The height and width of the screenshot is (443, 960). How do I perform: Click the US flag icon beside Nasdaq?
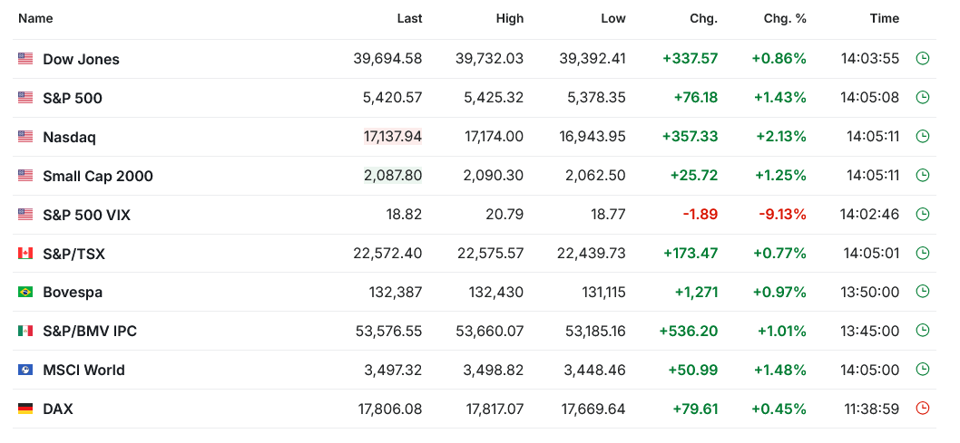point(25,136)
